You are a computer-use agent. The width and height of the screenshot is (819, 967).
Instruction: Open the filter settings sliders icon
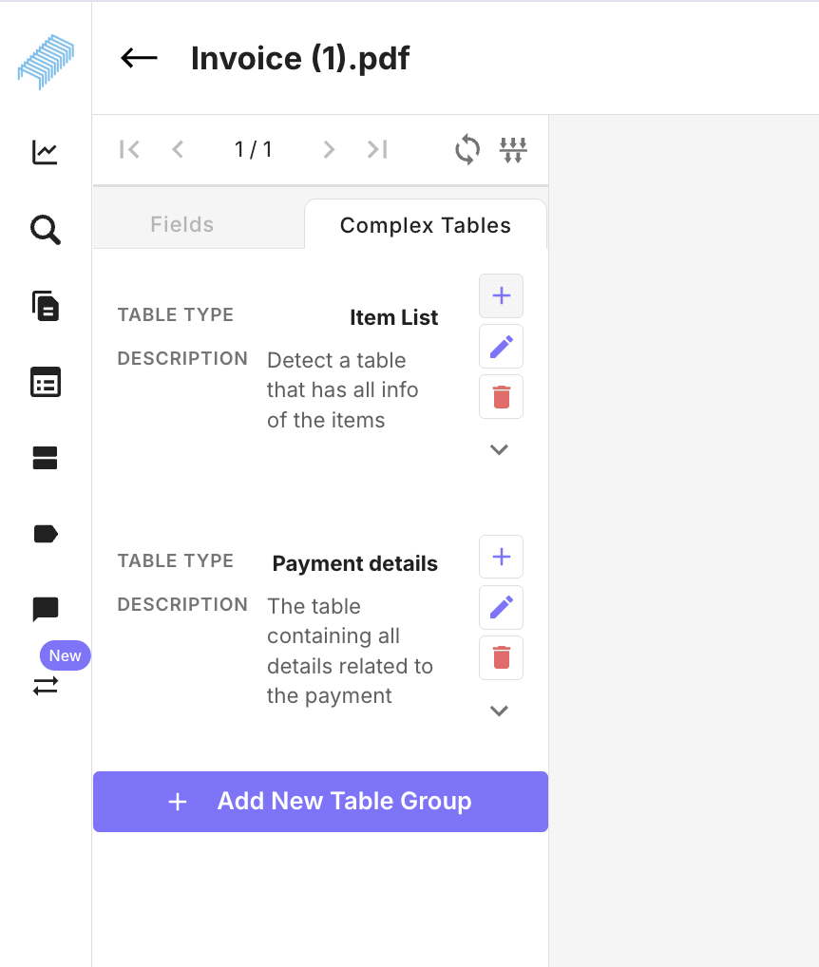(x=513, y=150)
